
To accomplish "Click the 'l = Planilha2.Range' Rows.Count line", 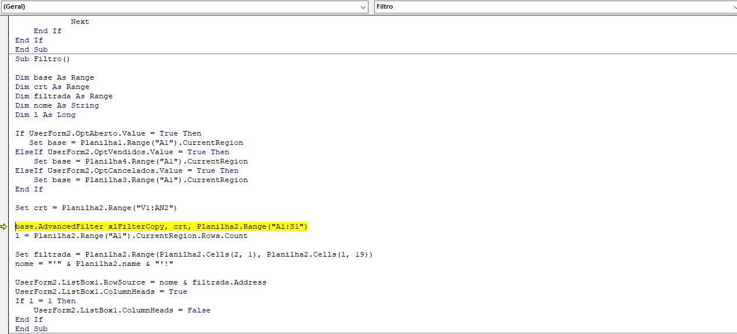I will click(x=132, y=236).
